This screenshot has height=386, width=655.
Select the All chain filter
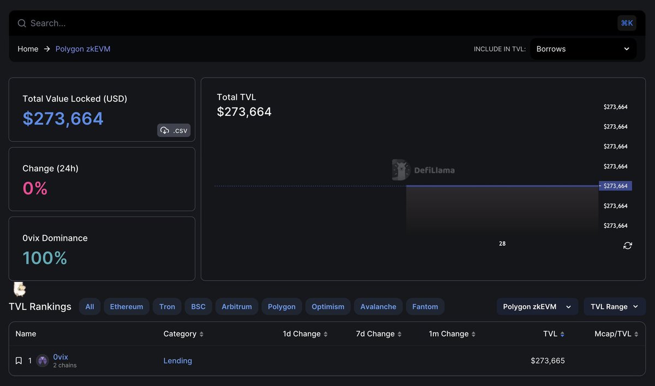coord(90,306)
